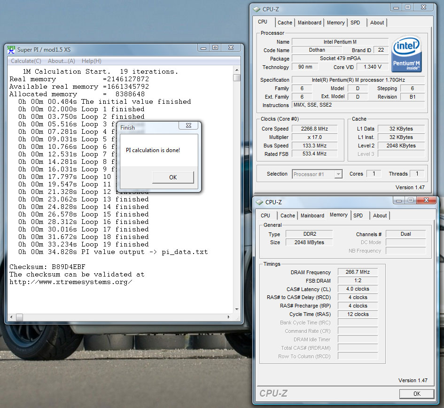Click the CPU-Z icon in upper CPU-Z window title

[x=257, y=9]
